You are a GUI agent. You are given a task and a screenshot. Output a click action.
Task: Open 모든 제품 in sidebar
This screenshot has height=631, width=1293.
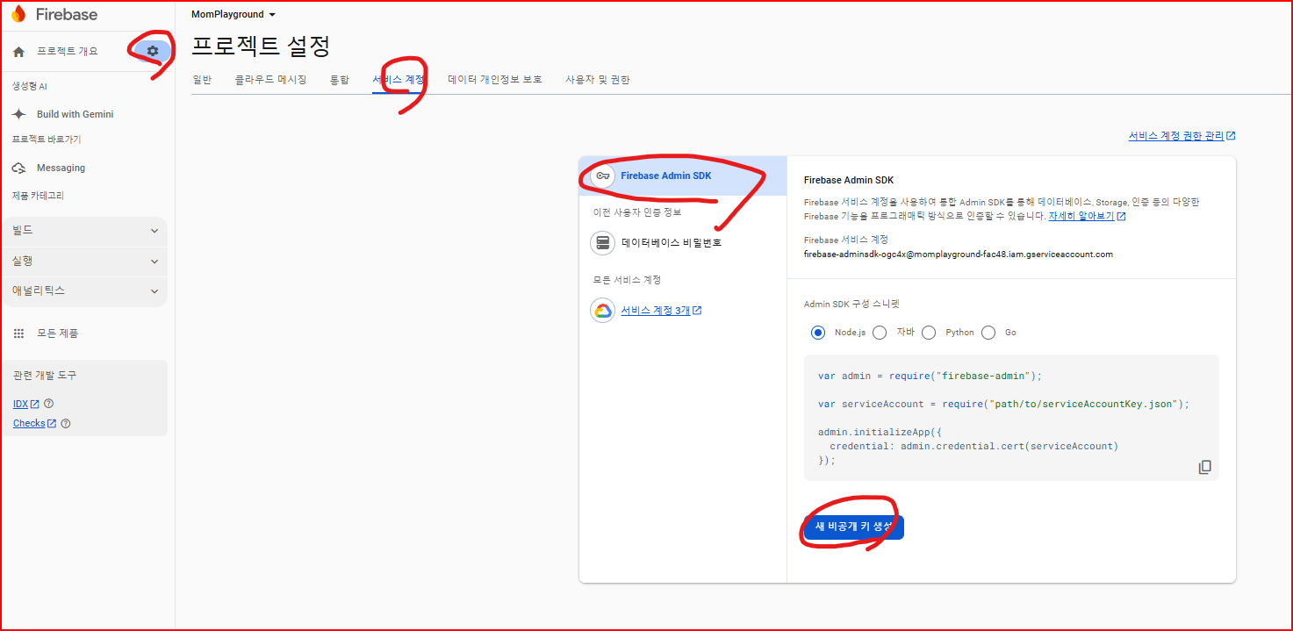57,333
